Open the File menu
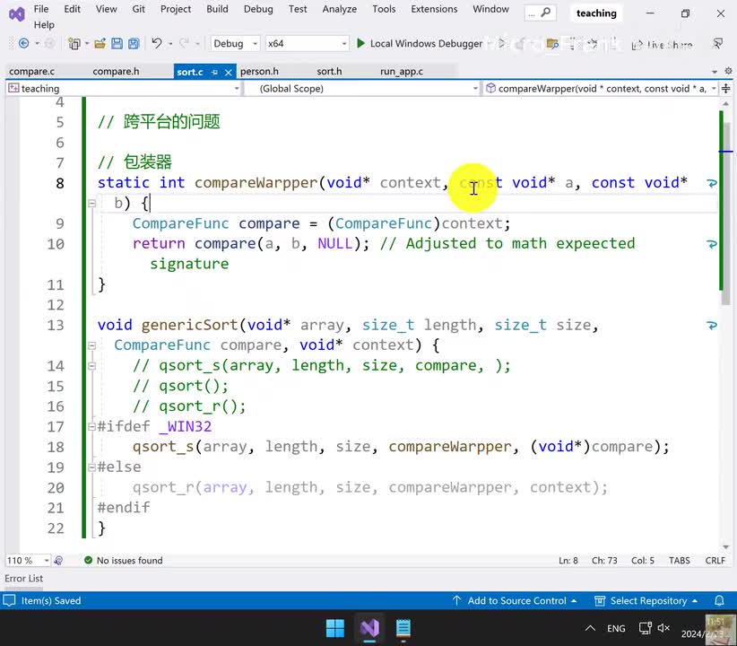This screenshot has height=646, width=737. pos(41,9)
